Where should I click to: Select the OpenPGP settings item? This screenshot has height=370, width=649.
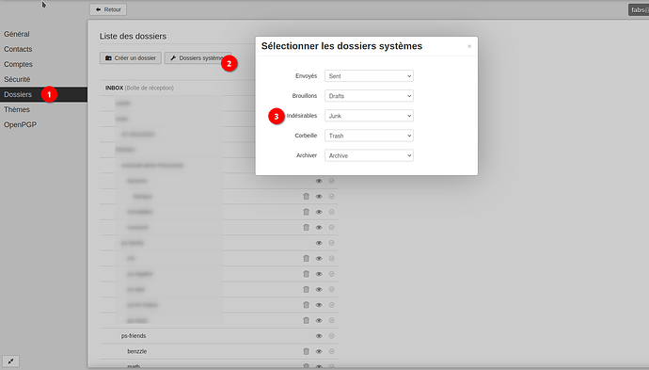pyautogui.click(x=21, y=124)
